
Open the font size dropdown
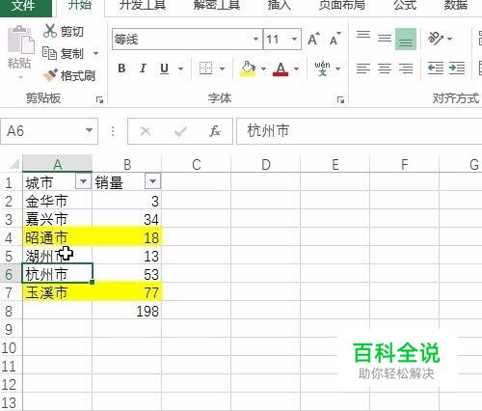coord(294,40)
